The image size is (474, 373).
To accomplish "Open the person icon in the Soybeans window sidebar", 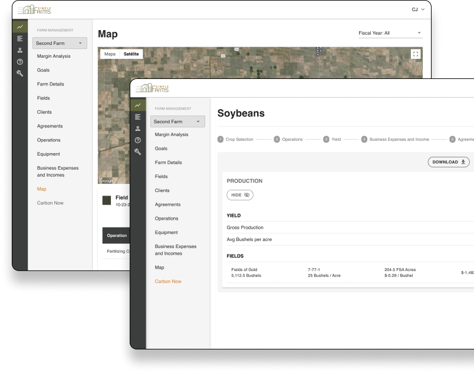I will point(137,128).
